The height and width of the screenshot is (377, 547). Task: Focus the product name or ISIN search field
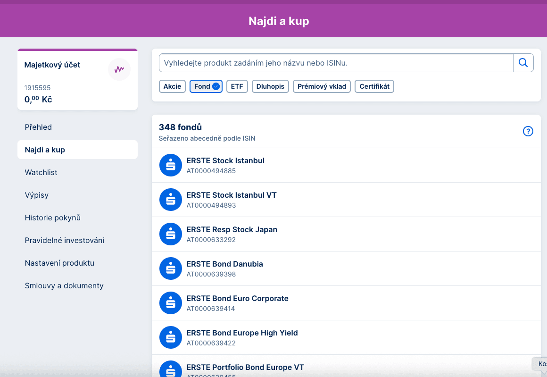(x=336, y=63)
